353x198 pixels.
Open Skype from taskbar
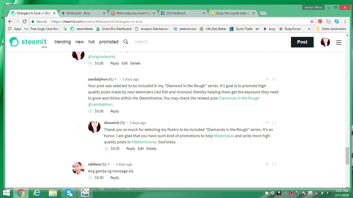click(x=69, y=193)
